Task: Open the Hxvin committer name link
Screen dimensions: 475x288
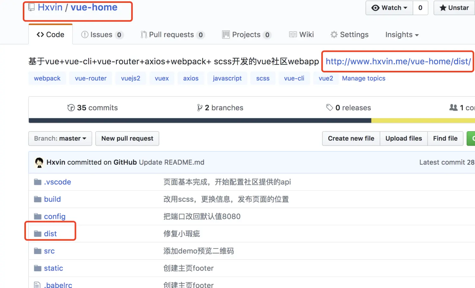Action: pos(56,162)
